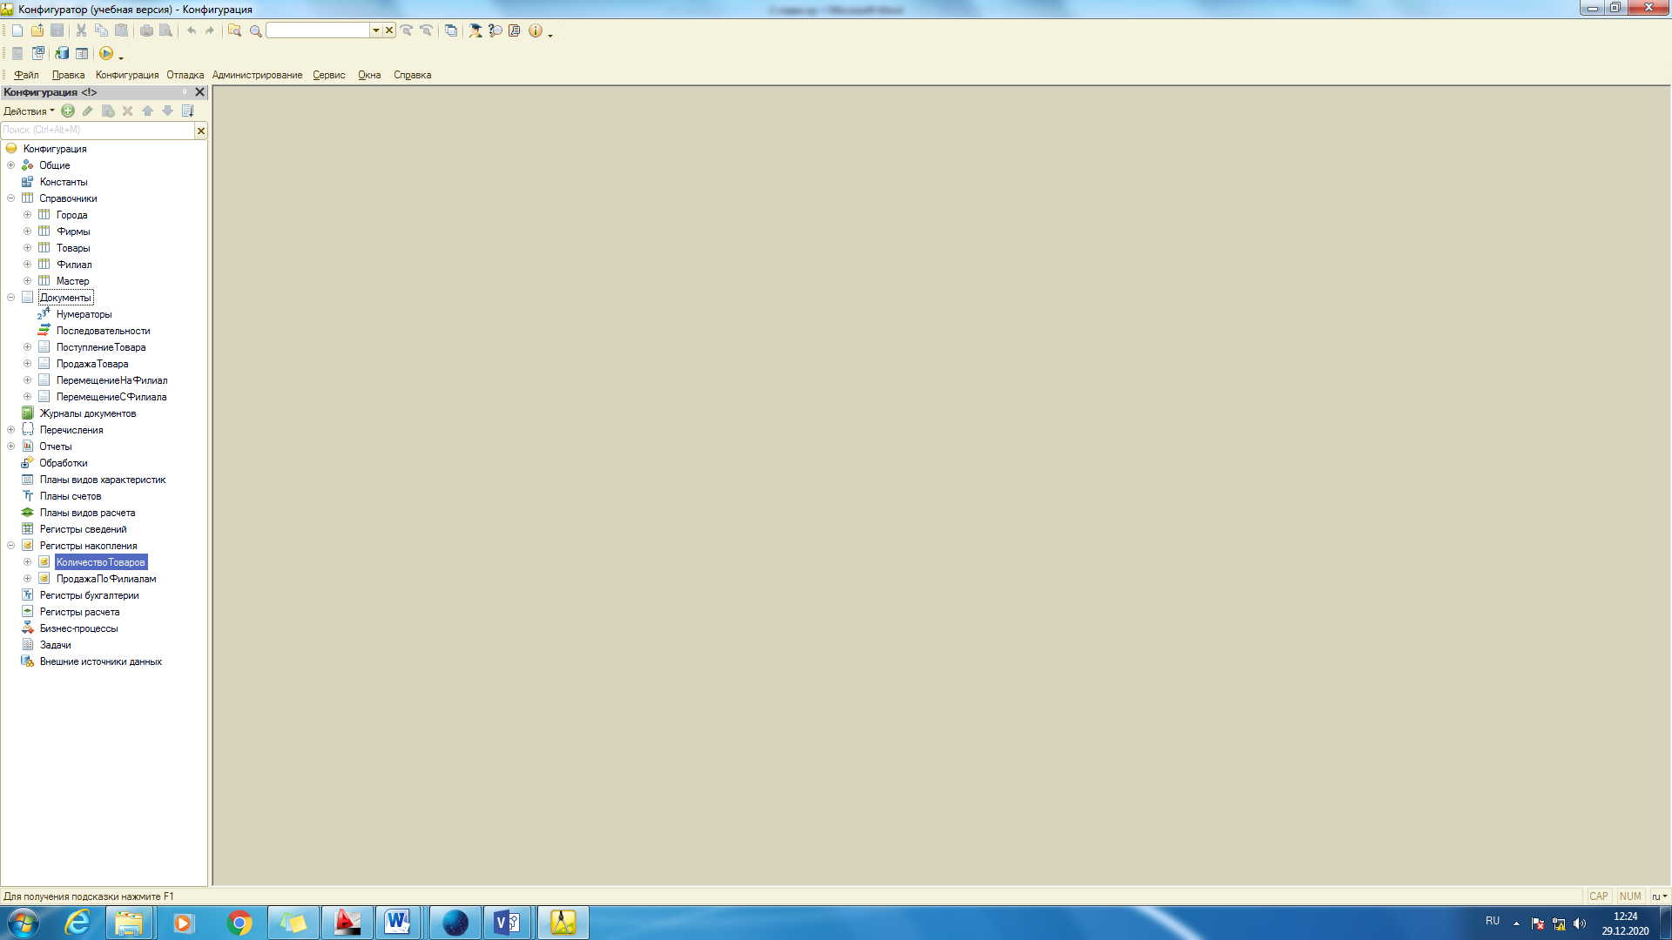
Task: Expand the Отчеты tree node
Action: point(11,446)
